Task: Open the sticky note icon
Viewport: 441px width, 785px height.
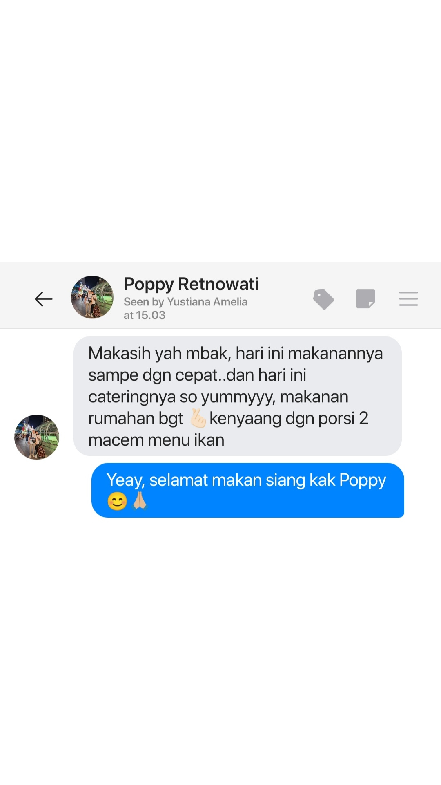Action: point(366,299)
